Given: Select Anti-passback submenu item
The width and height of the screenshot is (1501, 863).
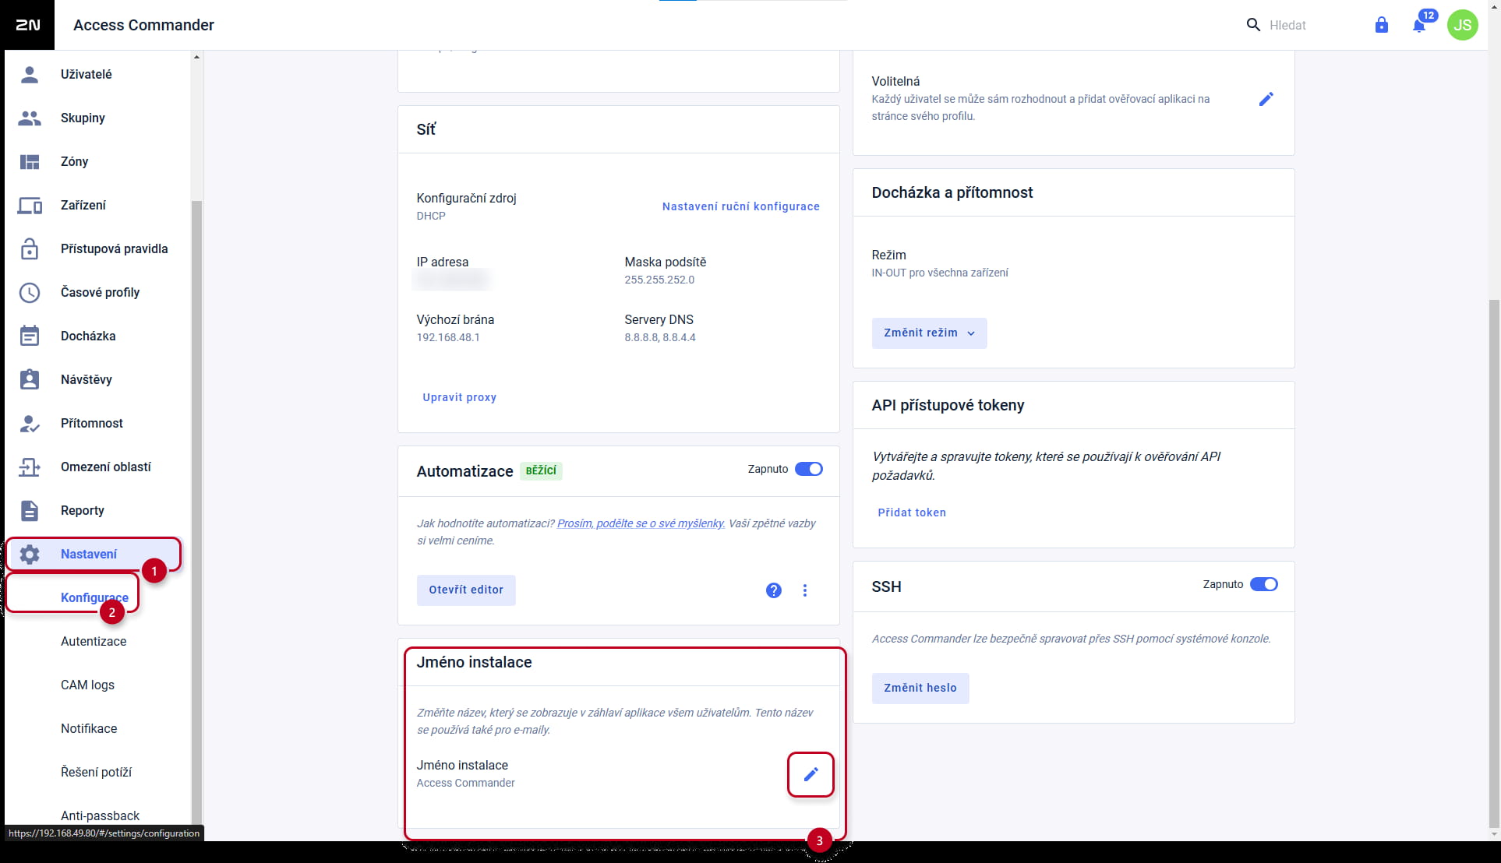Looking at the screenshot, I should (x=100, y=815).
